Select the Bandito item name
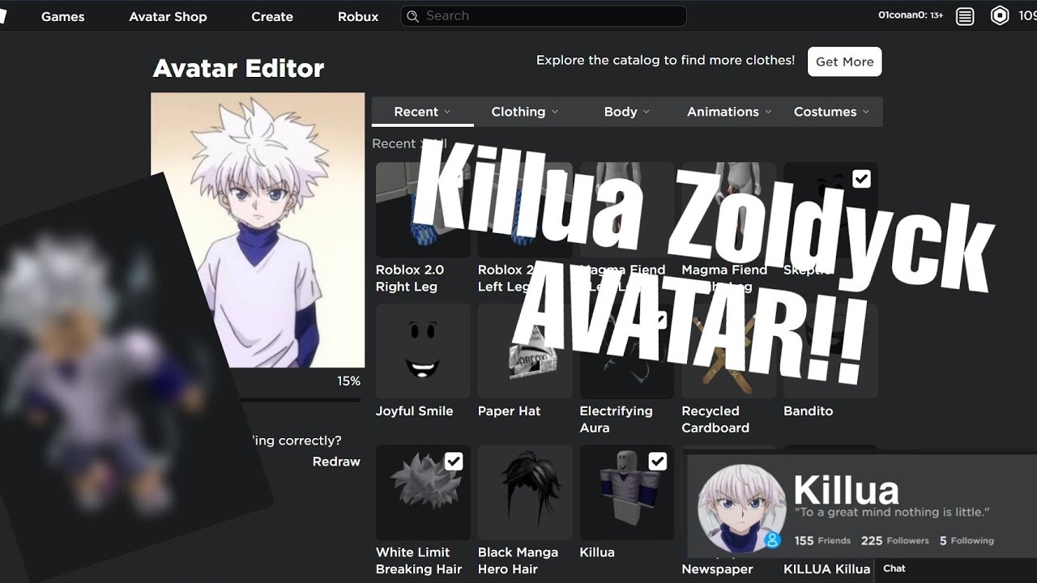The height and width of the screenshot is (583, 1037). 808,411
